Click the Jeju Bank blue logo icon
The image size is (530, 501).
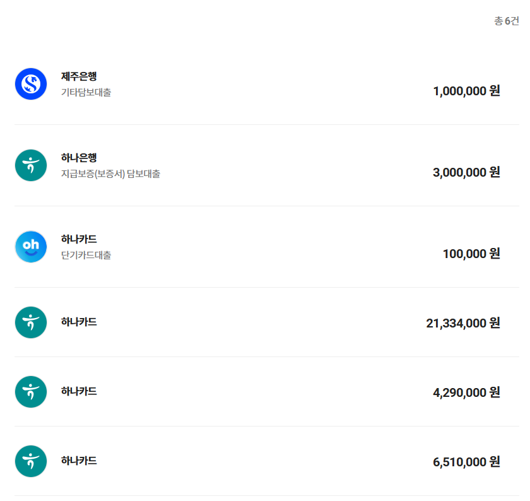pos(31,84)
